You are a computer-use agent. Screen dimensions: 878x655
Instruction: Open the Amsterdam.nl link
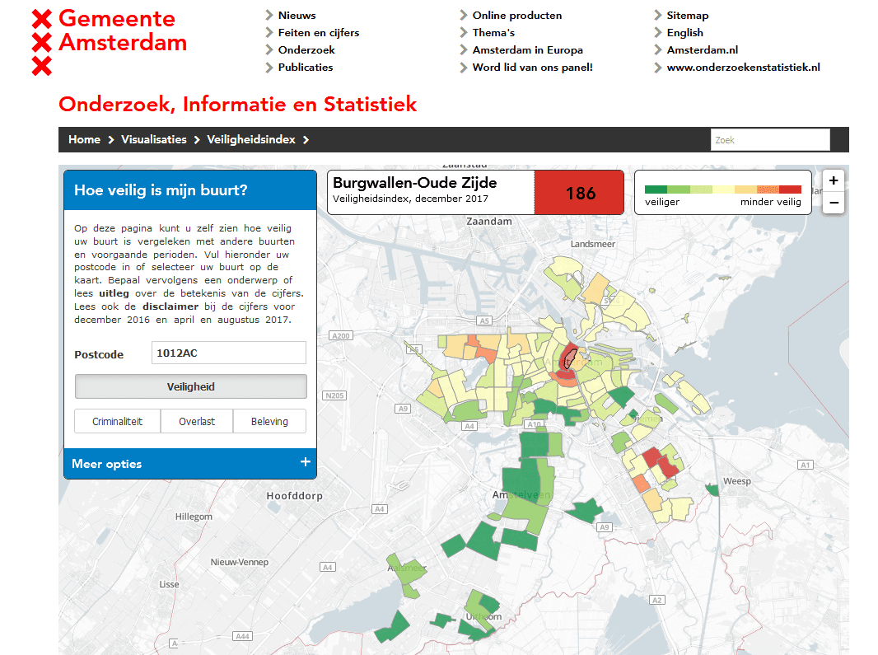click(x=703, y=50)
